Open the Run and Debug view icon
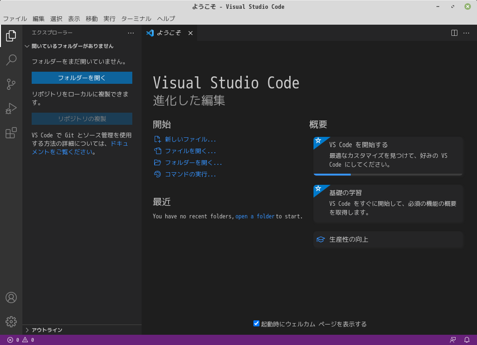This screenshot has width=477, height=345. (x=11, y=108)
